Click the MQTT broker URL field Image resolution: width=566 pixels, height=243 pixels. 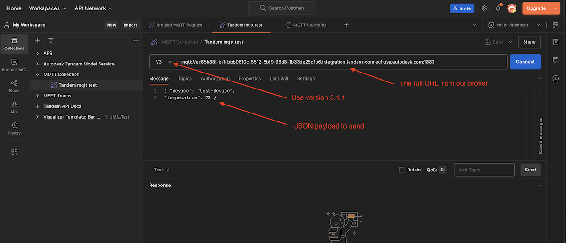coord(342,62)
